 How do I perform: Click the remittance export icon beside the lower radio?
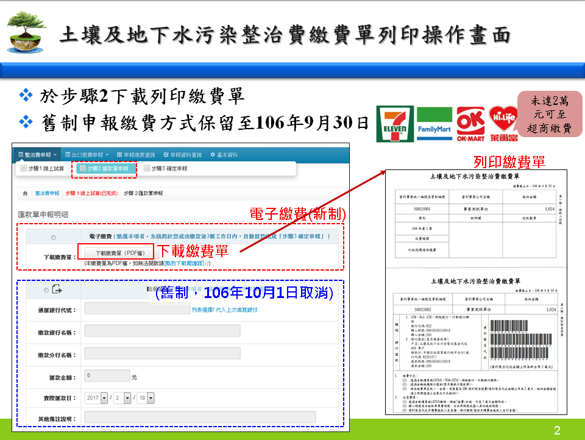58,289
